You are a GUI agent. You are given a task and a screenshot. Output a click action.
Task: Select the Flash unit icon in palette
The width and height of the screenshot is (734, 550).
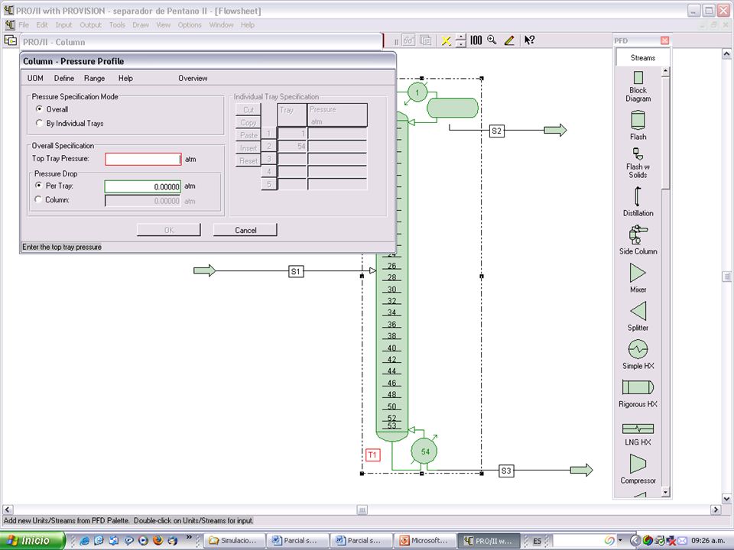pyautogui.click(x=638, y=119)
